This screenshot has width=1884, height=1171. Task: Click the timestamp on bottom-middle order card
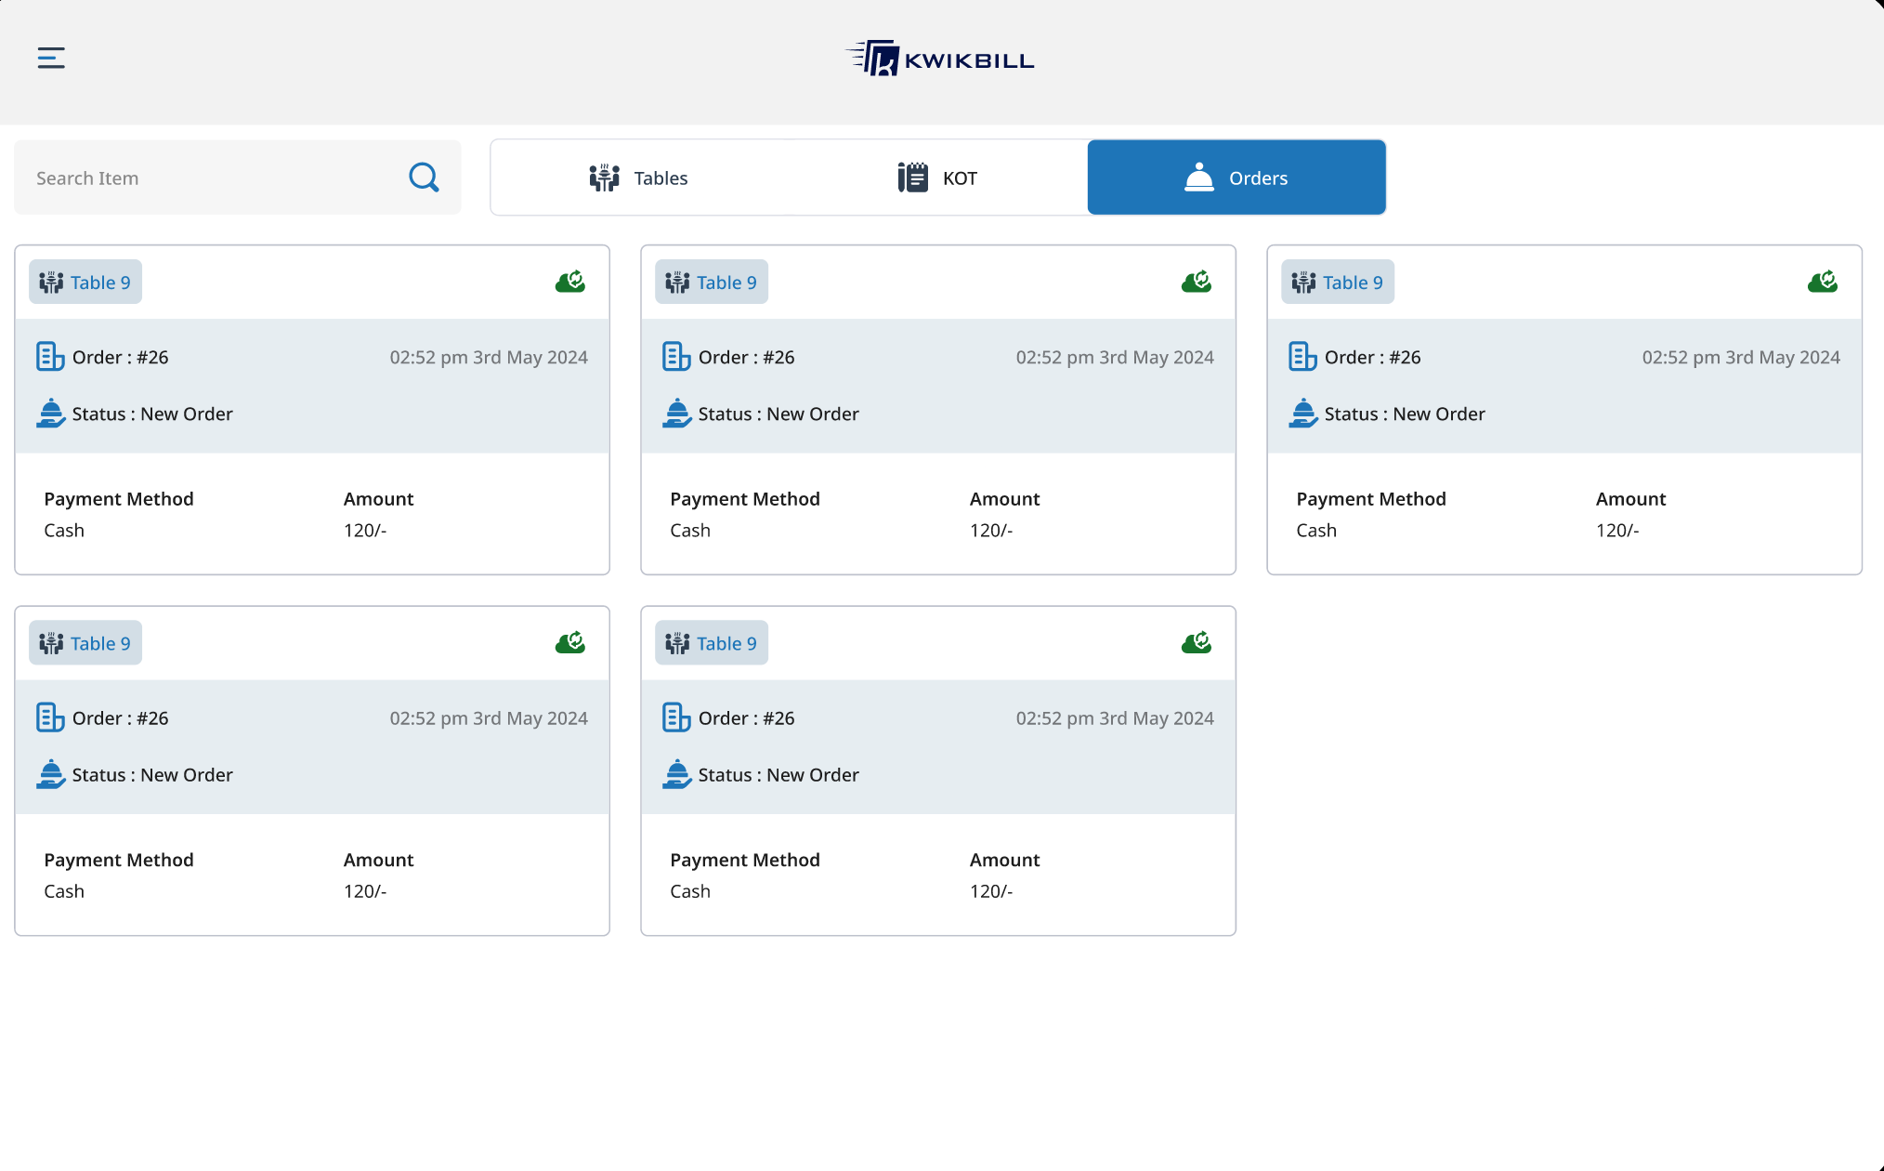click(1115, 718)
